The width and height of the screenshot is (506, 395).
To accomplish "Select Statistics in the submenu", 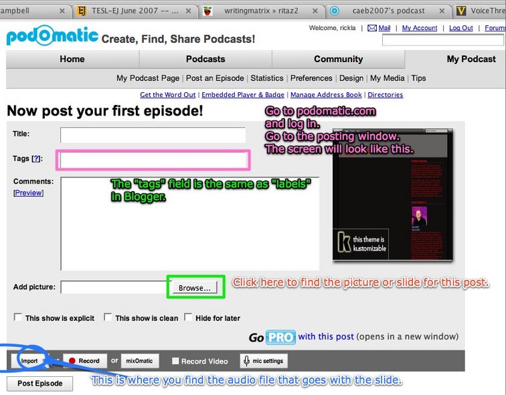I will 267,78.
